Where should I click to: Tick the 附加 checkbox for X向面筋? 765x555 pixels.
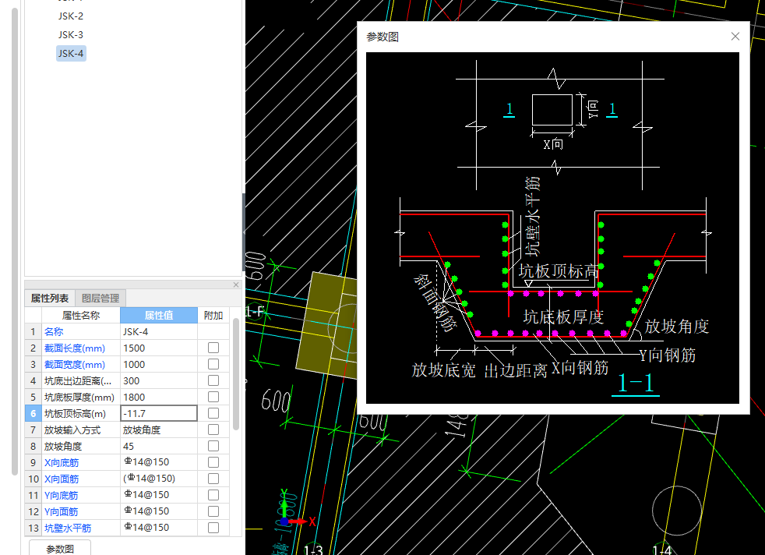pyautogui.click(x=213, y=479)
